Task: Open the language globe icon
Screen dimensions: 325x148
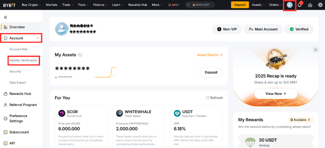Action: [x=320, y=5]
